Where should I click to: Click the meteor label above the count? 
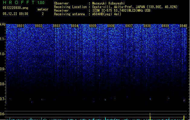click(x=43, y=9)
